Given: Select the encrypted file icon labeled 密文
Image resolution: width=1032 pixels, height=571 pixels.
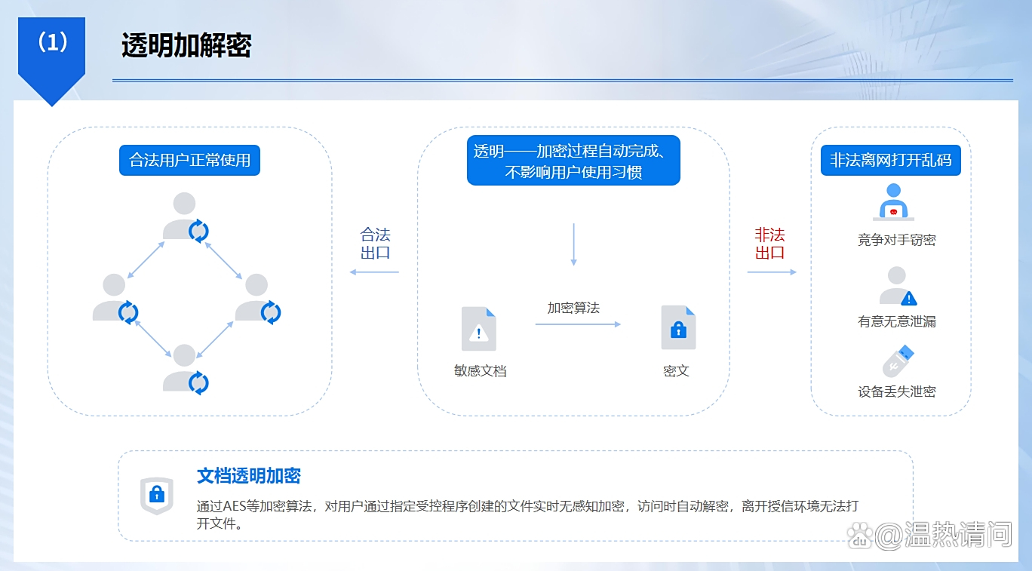Looking at the screenshot, I should [677, 326].
